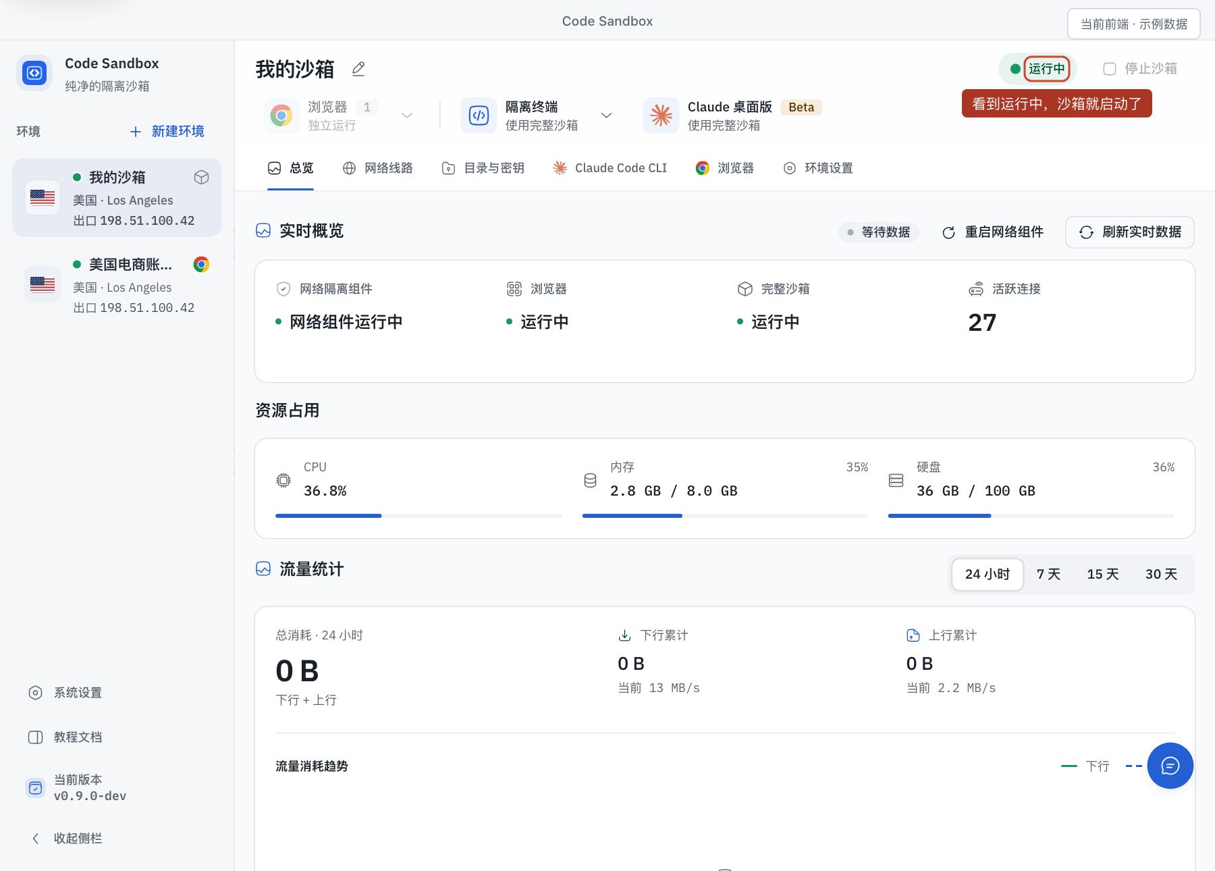1215x871 pixels.
Task: Click the browser grid icon in overview
Action: click(514, 289)
